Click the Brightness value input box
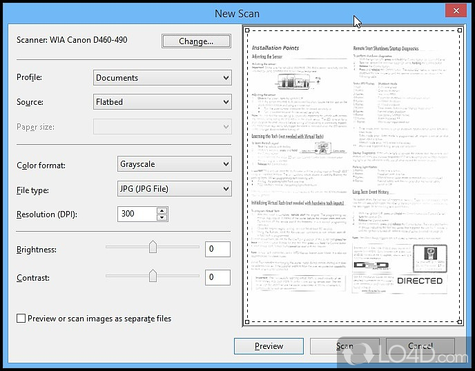Viewport: 475px width, 371px height. 217,249
